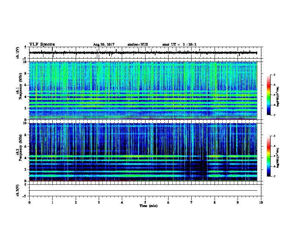Click the "ch.3(V)" axis label
The width and height of the screenshot is (294, 227).
tap(17, 190)
